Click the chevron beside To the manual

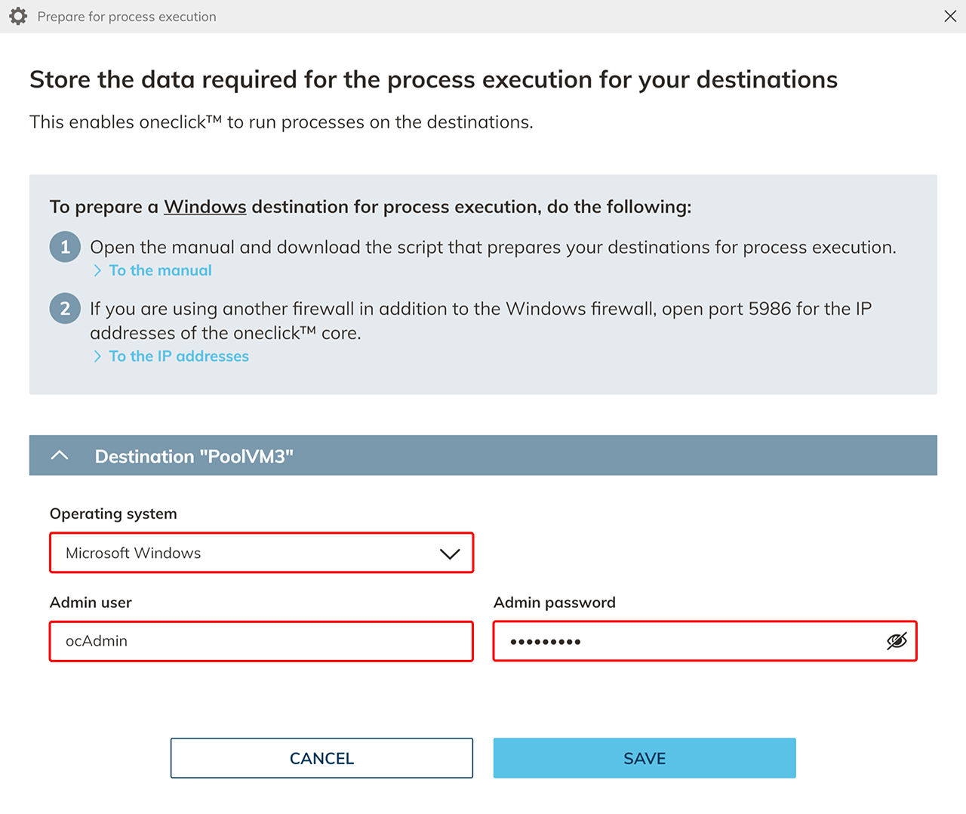(97, 270)
